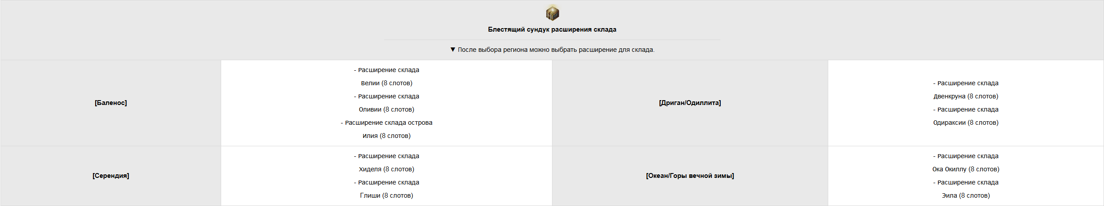This screenshot has width=1104, height=206.
Task: Select the [Серендия] region cell
Action: point(111,176)
